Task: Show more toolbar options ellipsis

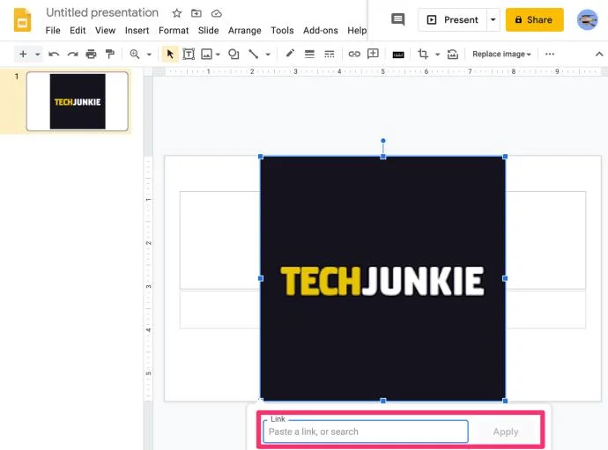Action: pos(550,54)
